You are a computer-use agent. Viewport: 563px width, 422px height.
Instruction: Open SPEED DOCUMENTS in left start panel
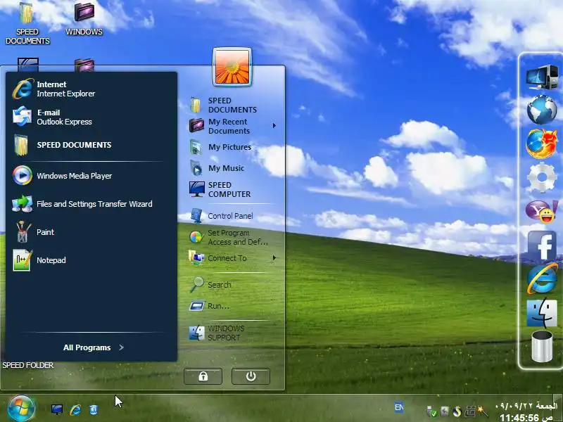pyautogui.click(x=62, y=145)
